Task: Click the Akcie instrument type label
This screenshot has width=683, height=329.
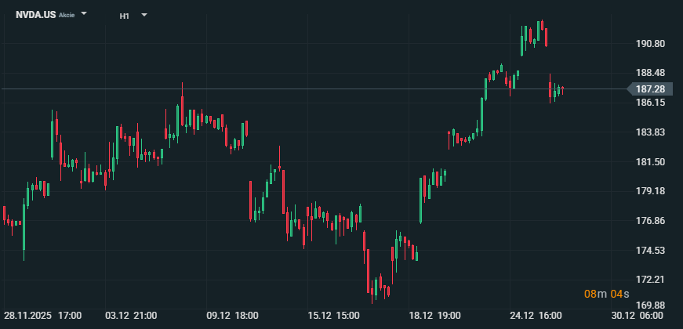Action: pos(67,16)
